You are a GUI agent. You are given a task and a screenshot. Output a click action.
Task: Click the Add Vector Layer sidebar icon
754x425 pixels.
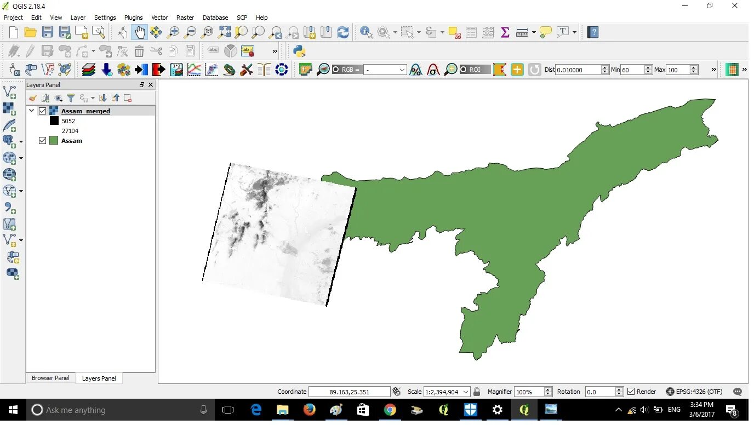pos(9,92)
